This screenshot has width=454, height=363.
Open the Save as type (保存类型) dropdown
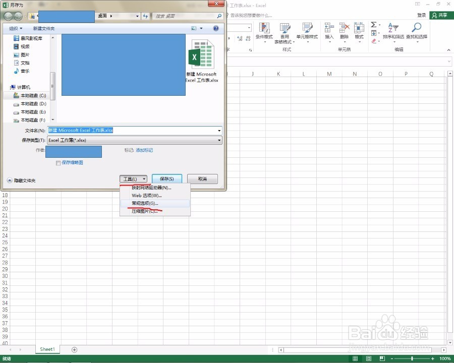point(135,140)
